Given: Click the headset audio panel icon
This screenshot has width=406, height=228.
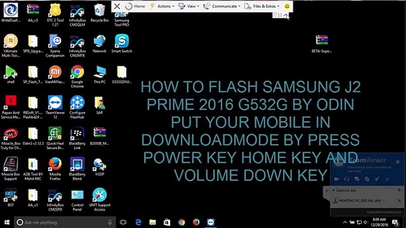Looking at the screenshot, I should pos(347,179).
